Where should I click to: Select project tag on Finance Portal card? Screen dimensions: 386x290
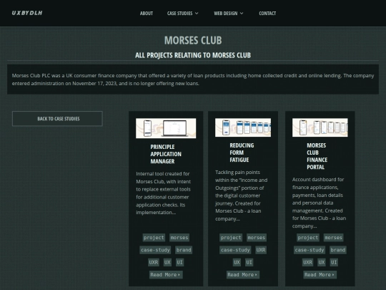click(308, 238)
